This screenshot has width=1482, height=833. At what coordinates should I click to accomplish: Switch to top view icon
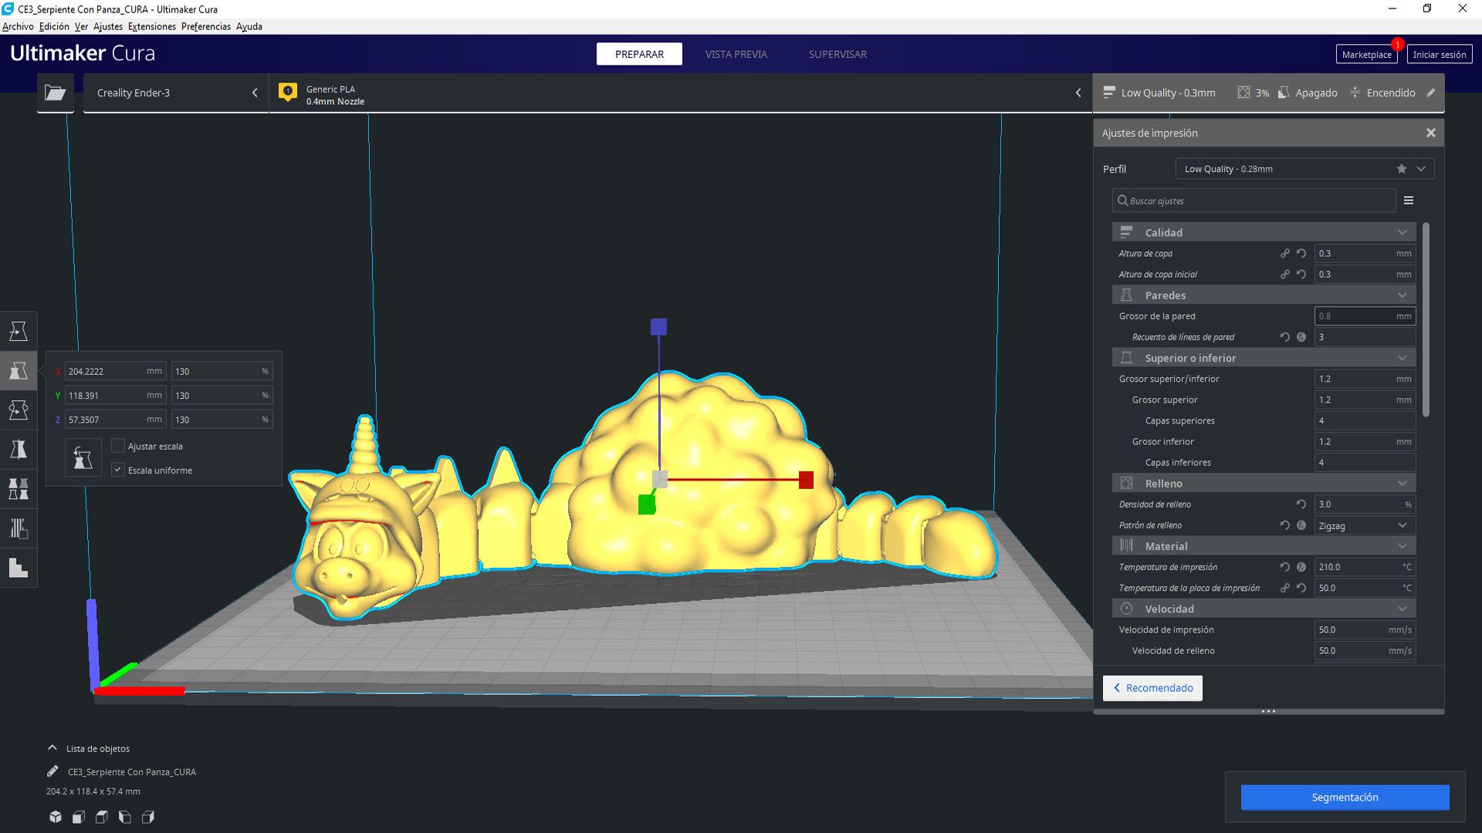[102, 817]
